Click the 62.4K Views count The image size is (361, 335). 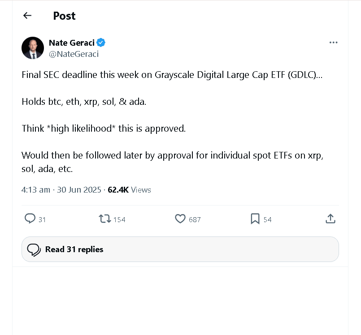coord(130,190)
